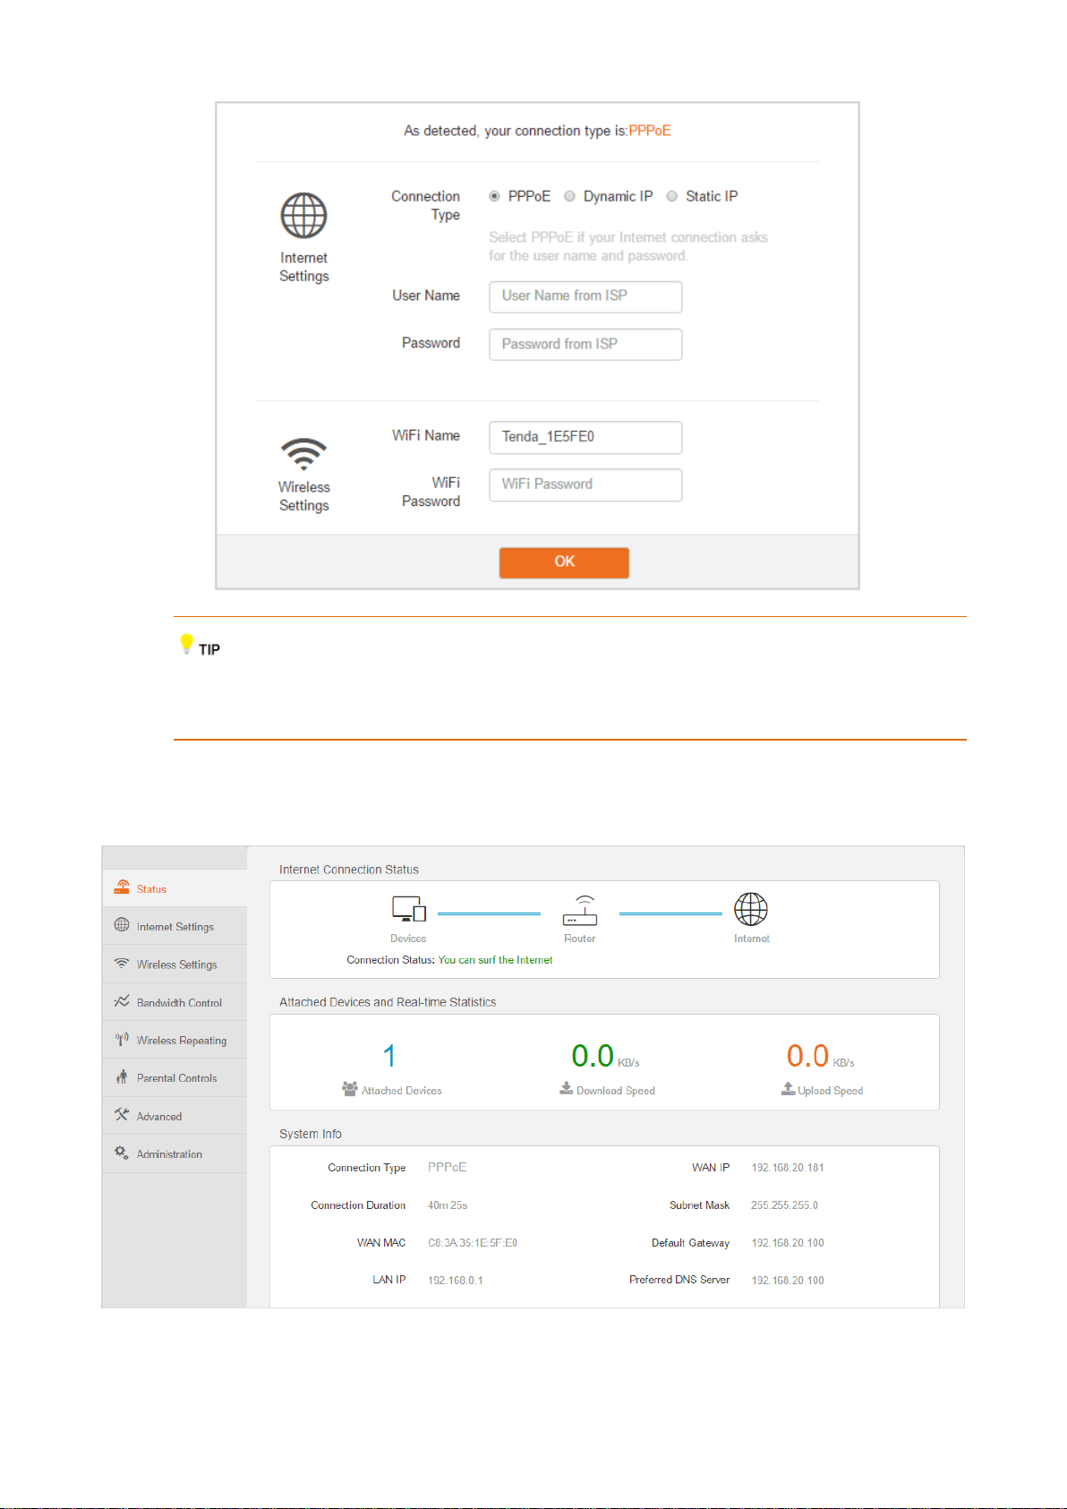Click the Status router icon in sidebar

122,887
